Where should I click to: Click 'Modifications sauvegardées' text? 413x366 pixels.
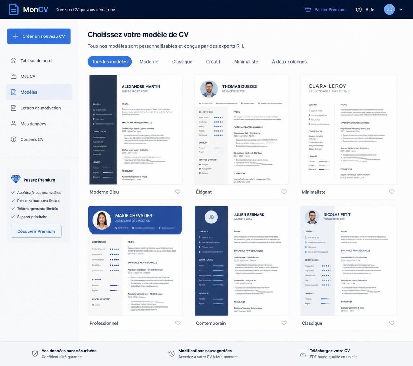[205, 351]
